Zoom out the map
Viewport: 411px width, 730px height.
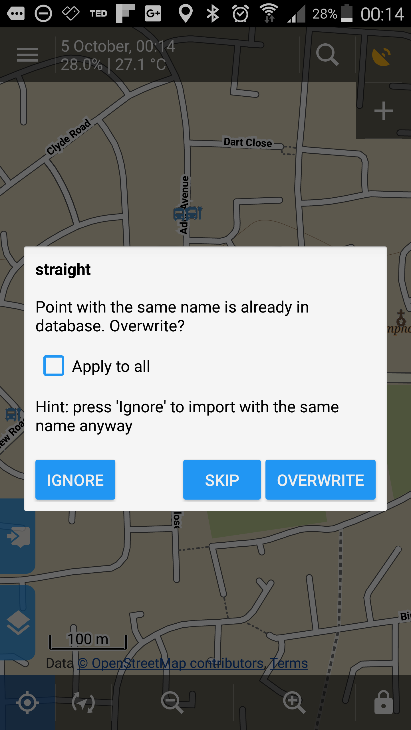click(172, 703)
